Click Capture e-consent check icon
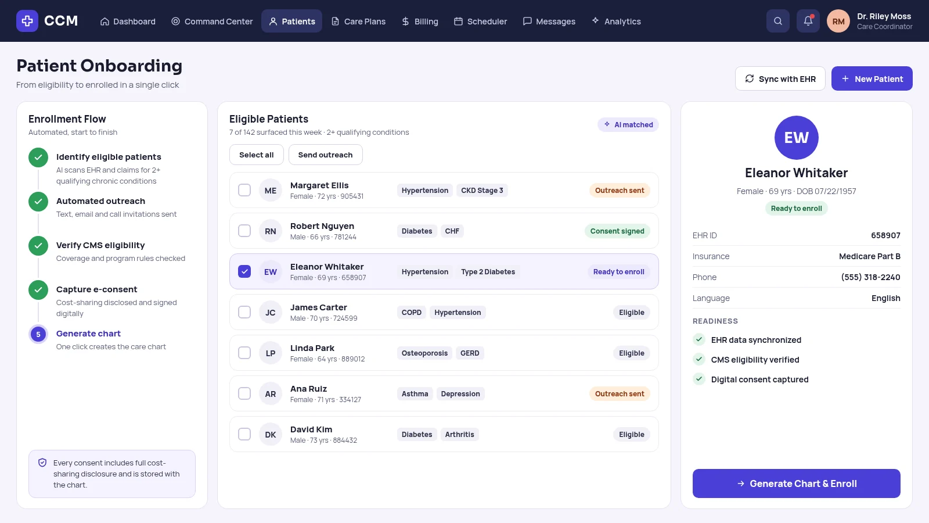 [38, 290]
